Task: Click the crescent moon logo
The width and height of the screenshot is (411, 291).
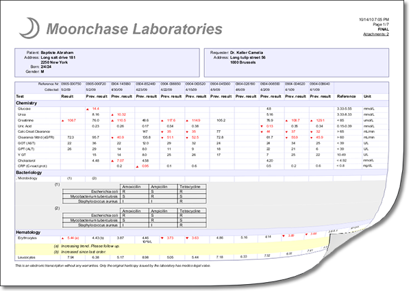Action: 29,28
